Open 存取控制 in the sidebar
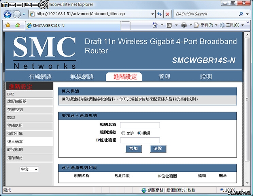Image resolution: width=253 pixels, height=196 pixels. click(x=29, y=110)
